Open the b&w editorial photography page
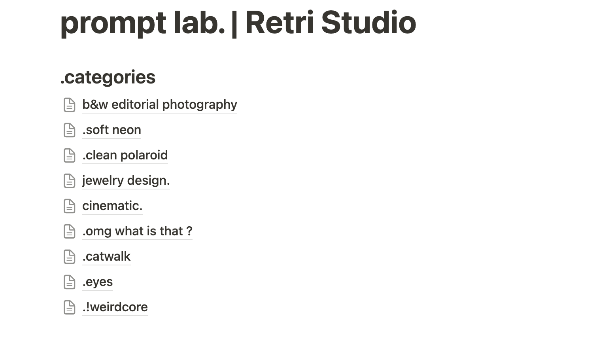Screen dimensions: 597x337 (159, 104)
